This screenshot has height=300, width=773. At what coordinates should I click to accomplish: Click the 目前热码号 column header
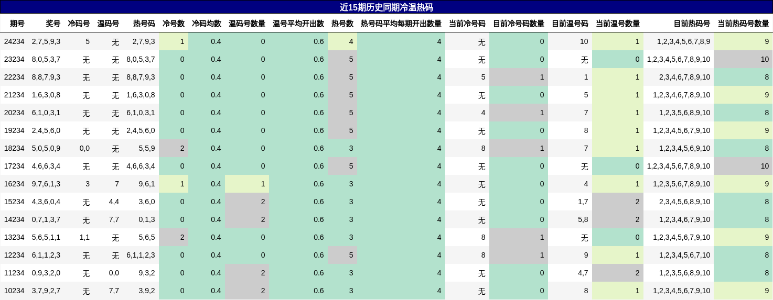[x=692, y=24]
